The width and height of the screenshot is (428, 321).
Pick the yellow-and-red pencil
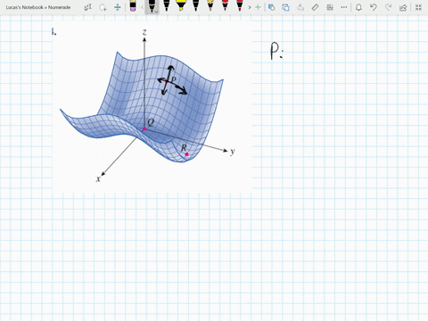(x=210, y=6)
